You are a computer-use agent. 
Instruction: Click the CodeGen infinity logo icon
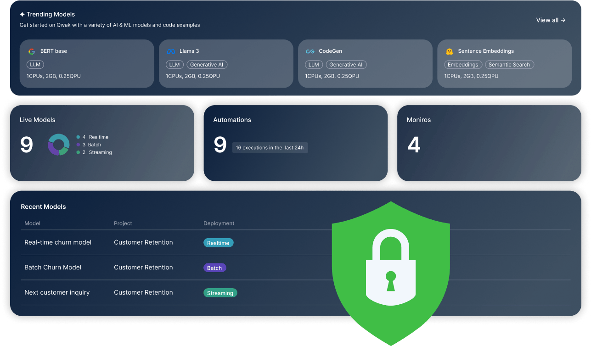[x=310, y=51]
